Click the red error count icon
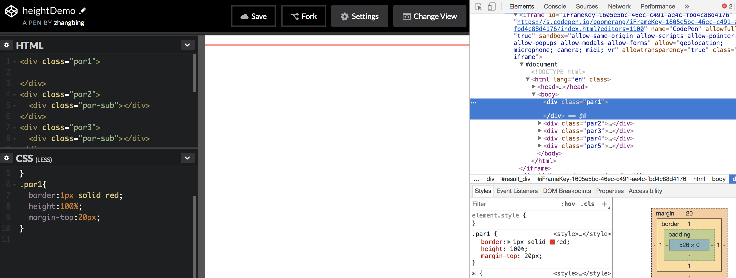 coord(724,6)
